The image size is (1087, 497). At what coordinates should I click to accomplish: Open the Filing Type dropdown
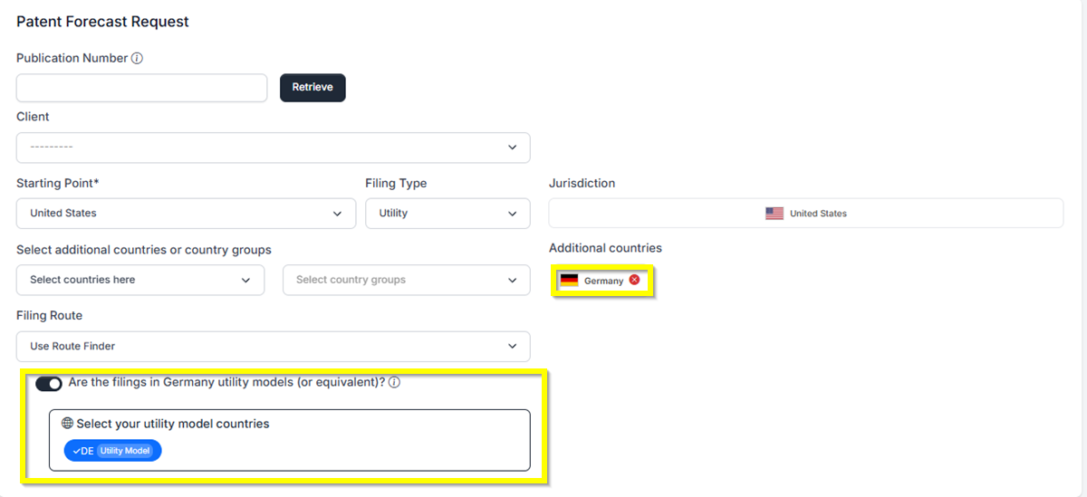(x=447, y=214)
